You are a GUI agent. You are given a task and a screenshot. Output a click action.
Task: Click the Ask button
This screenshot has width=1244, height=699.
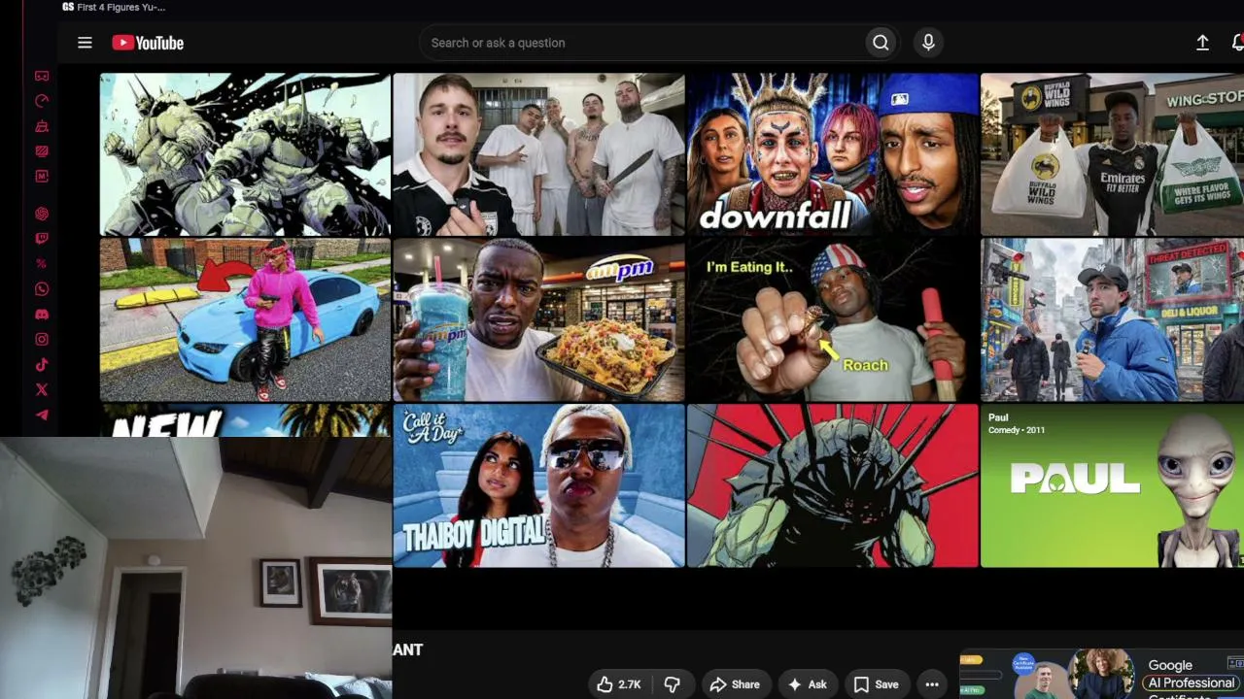808,684
